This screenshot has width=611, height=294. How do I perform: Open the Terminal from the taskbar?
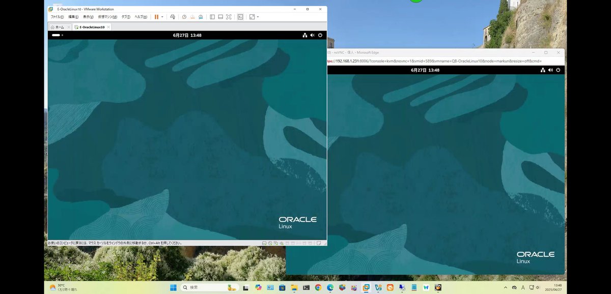[x=306, y=287]
